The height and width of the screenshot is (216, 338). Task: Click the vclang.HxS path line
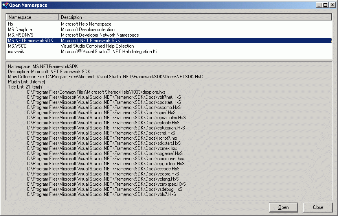tap(103, 179)
